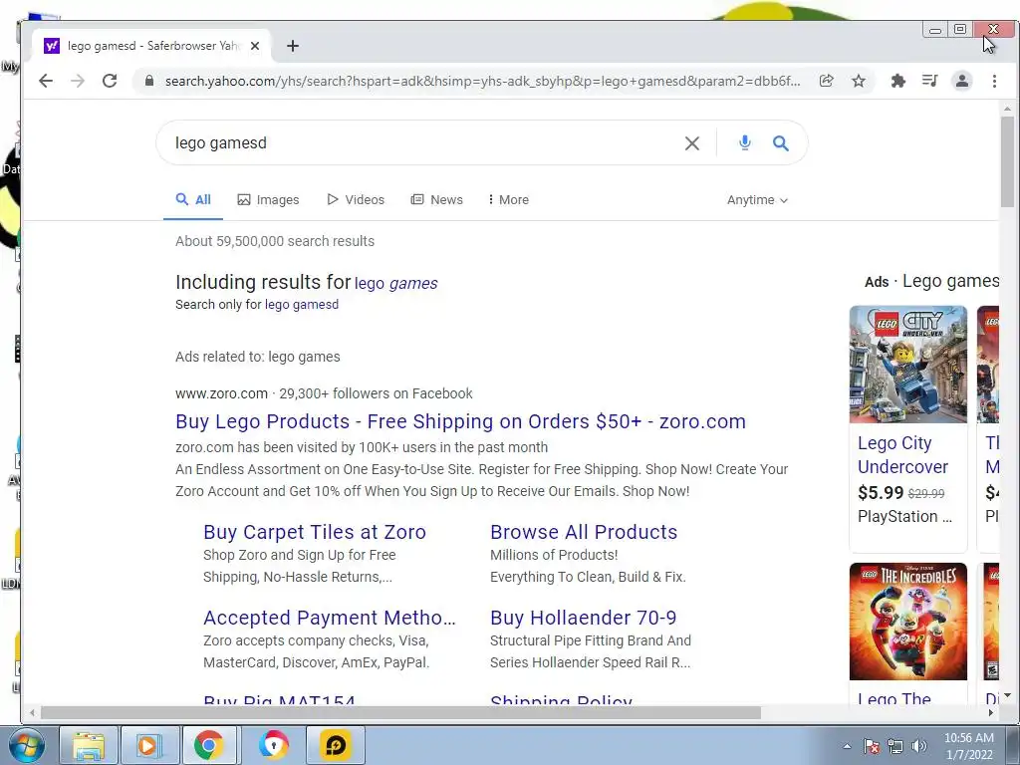This screenshot has height=765, width=1020.
Task: Open the media control playlist icon
Action: click(929, 81)
